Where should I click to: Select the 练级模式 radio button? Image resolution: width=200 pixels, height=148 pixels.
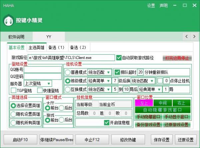point(68,81)
